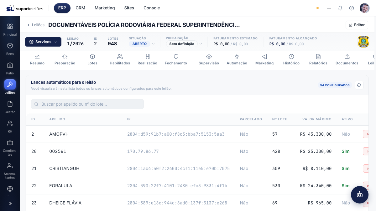Open the help question mark icon
The image size is (376, 211).
click(x=352, y=8)
